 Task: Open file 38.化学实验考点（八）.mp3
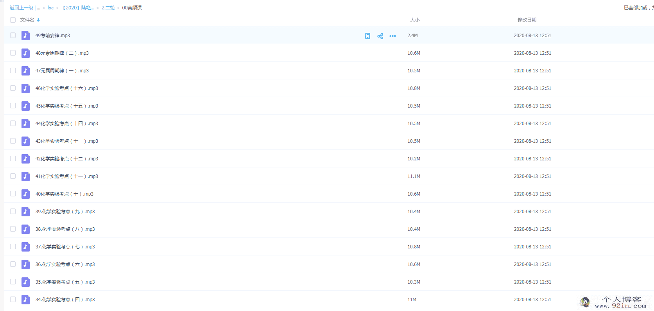point(65,229)
